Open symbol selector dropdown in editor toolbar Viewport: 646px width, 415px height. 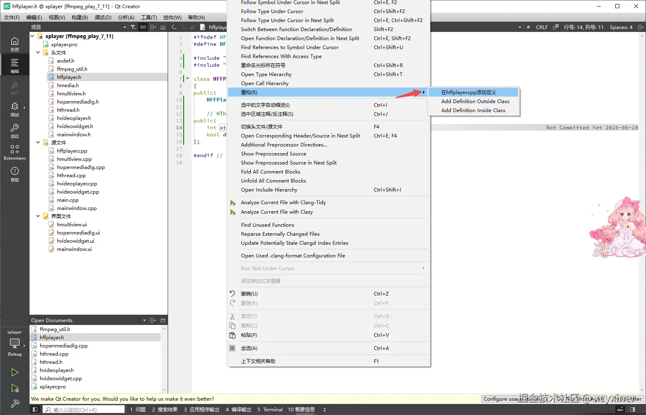coord(520,27)
